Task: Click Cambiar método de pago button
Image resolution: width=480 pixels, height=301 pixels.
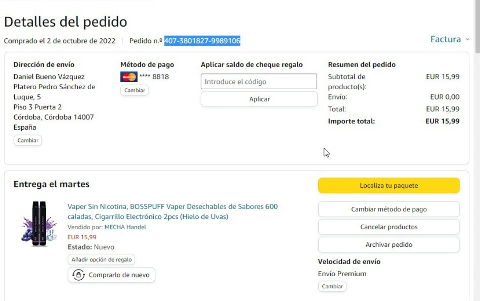Action: (x=388, y=209)
